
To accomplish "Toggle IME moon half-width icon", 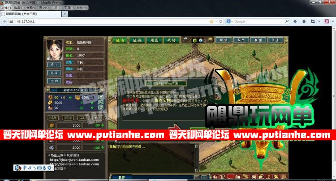I will tap(30, 168).
